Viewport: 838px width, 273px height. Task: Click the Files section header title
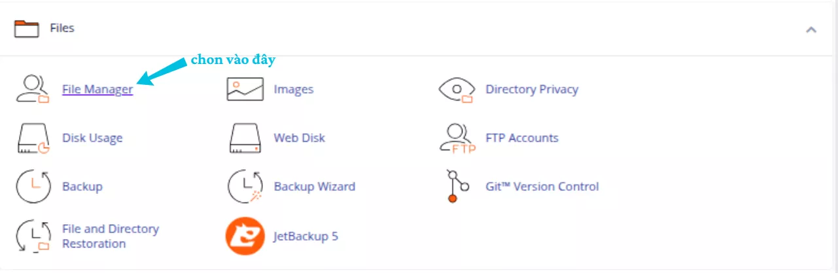coord(62,29)
